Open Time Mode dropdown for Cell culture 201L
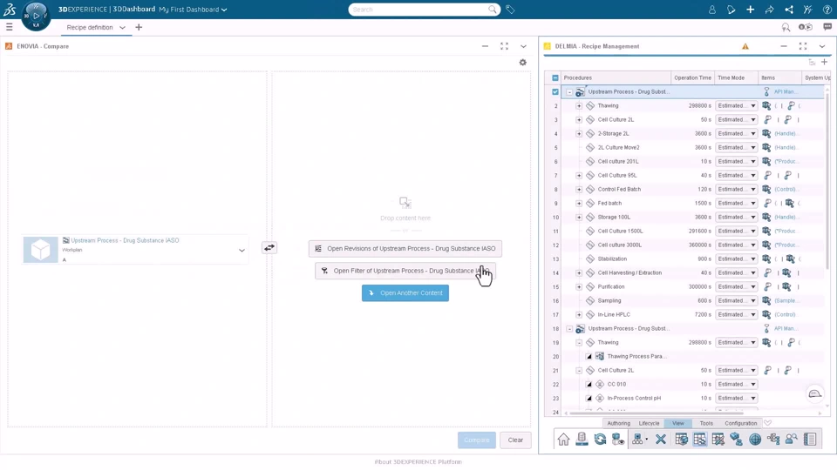 736,162
